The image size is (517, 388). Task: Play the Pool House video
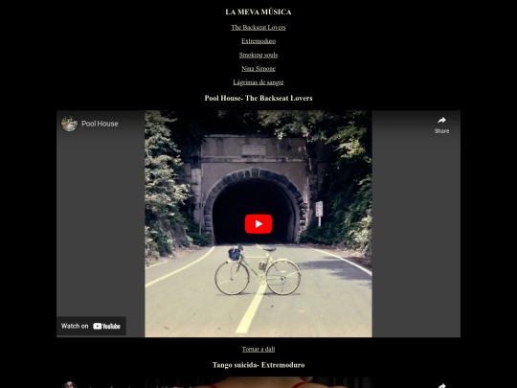tap(258, 224)
